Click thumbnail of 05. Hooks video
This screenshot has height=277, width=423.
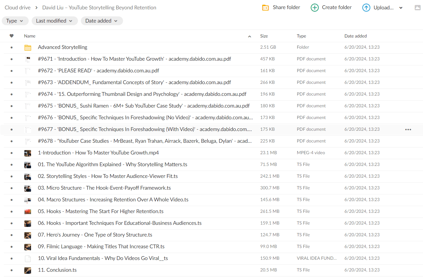(28, 212)
